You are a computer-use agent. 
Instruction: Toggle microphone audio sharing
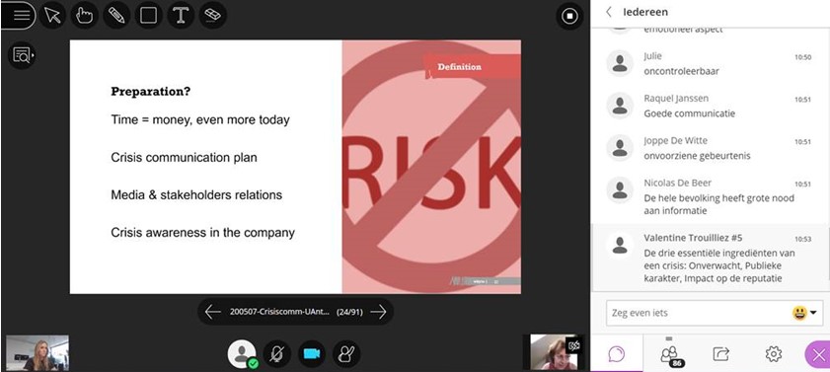276,353
